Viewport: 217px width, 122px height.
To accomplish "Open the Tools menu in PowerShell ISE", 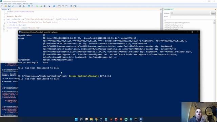I will (x=14, y=4).
